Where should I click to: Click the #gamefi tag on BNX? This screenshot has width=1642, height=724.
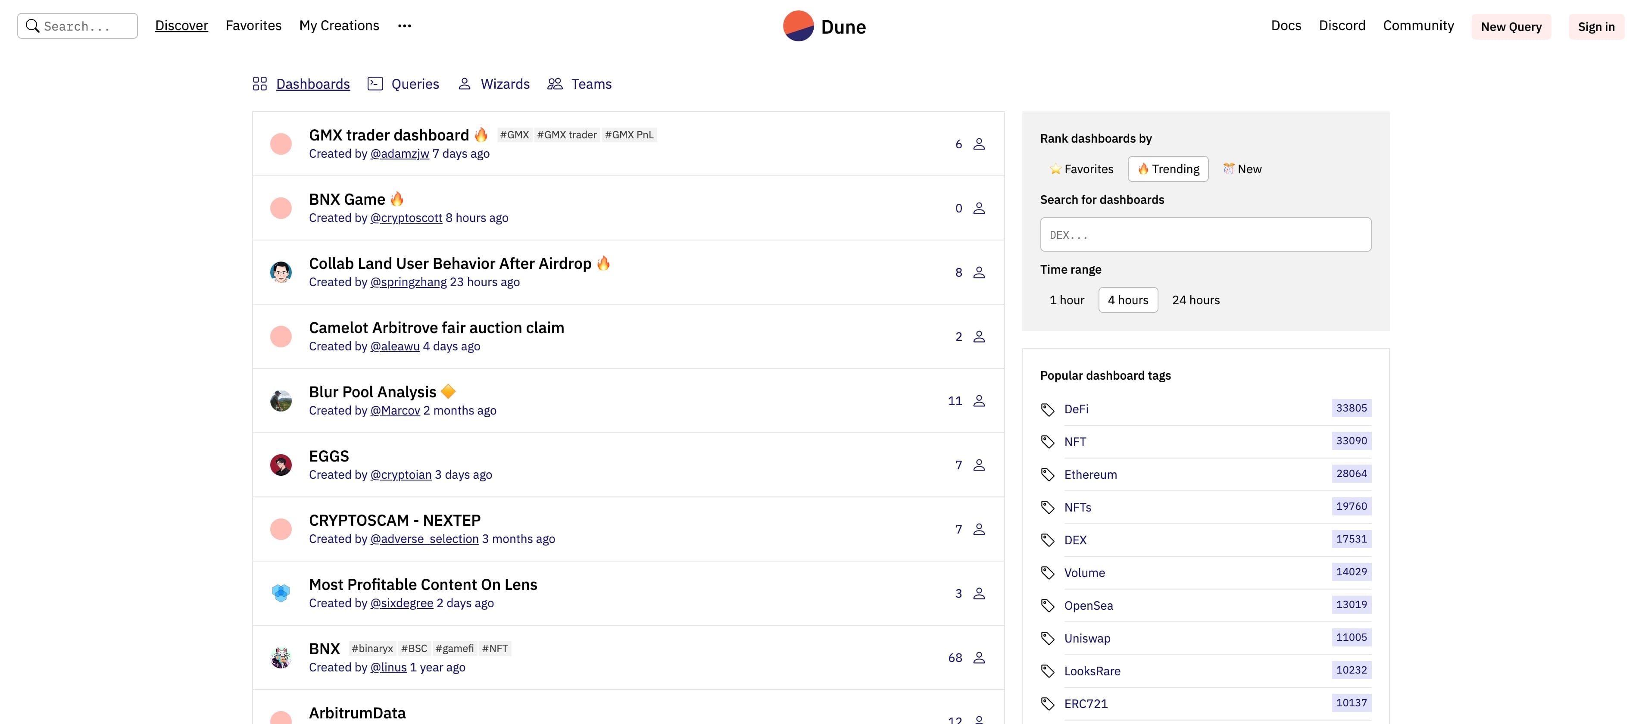[455, 648]
